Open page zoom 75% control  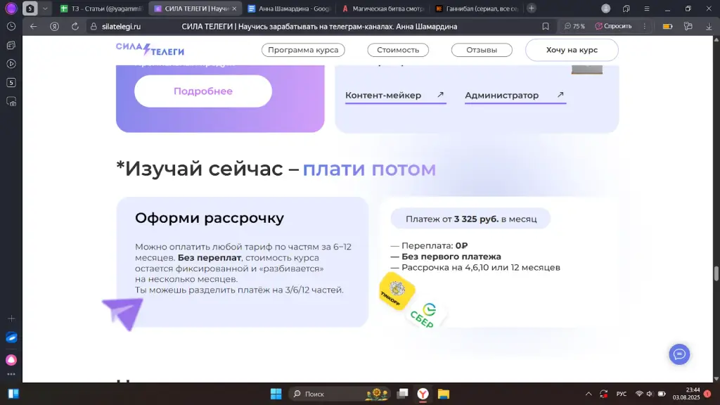click(x=575, y=27)
